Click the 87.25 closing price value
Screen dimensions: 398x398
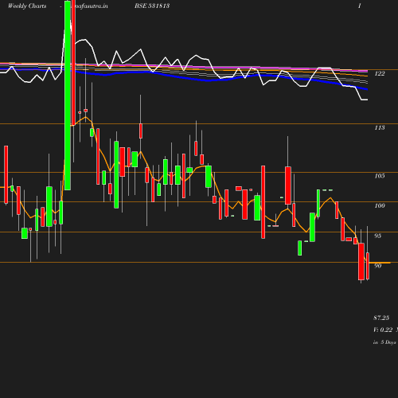click(x=381, y=318)
